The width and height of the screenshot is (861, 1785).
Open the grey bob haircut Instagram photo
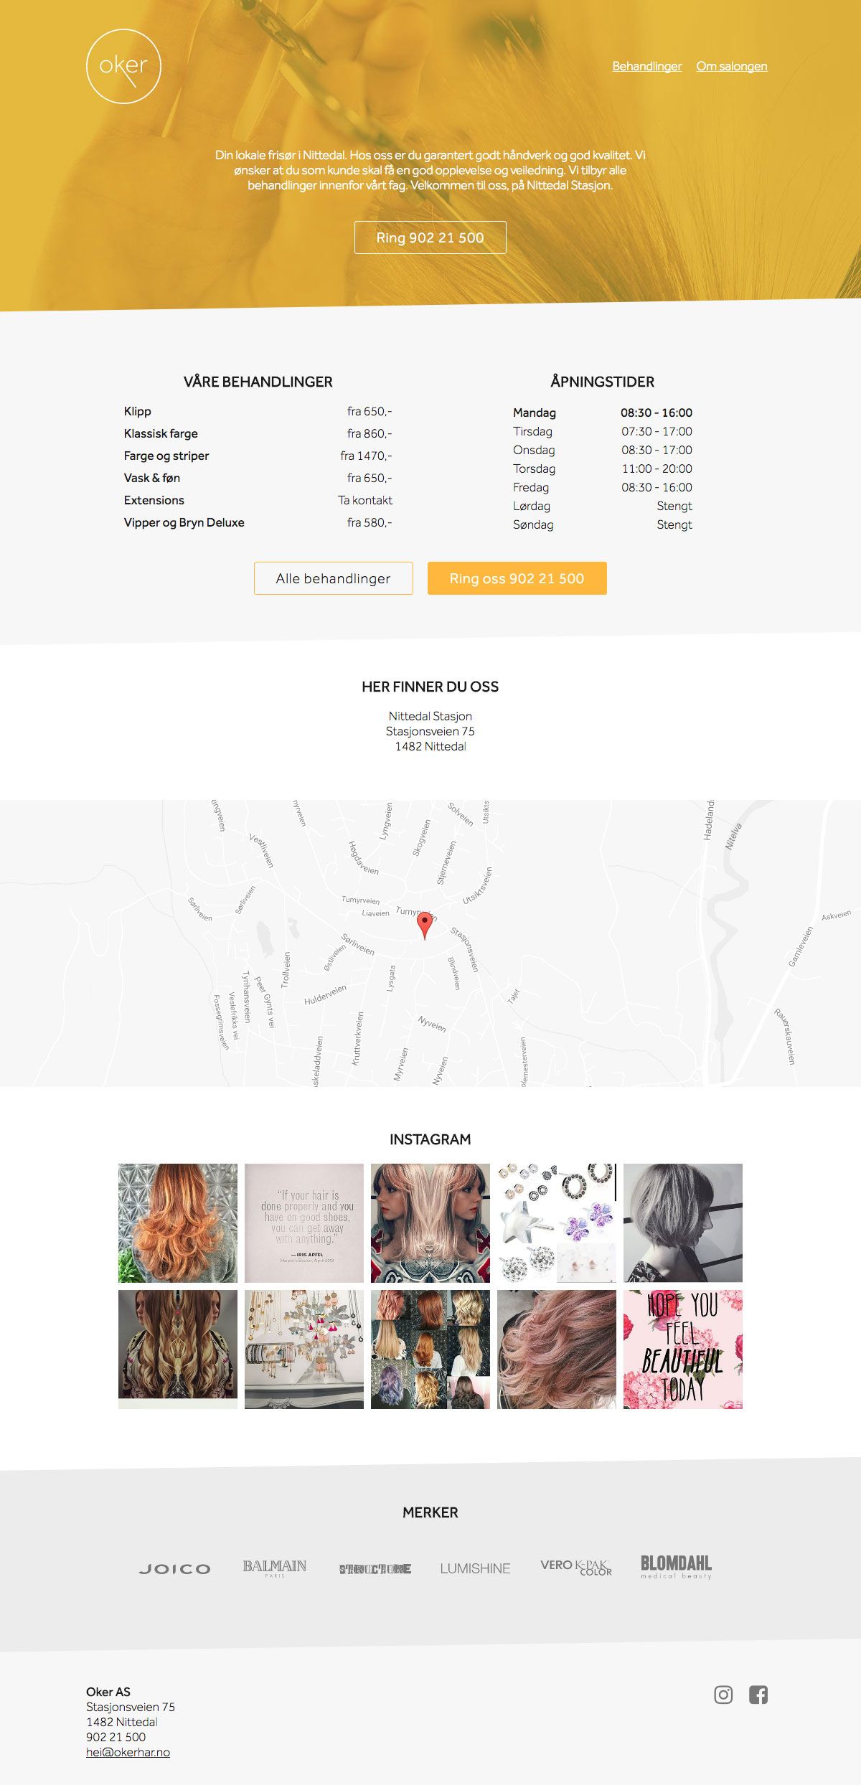(x=683, y=1223)
